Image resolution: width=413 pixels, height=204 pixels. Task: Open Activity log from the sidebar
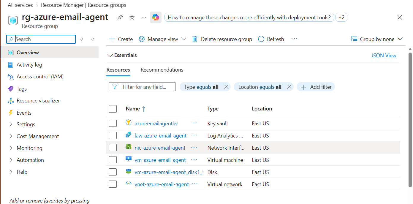pos(30,64)
